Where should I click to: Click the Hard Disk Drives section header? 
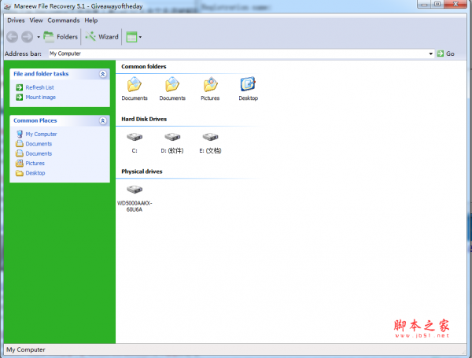[x=144, y=119]
